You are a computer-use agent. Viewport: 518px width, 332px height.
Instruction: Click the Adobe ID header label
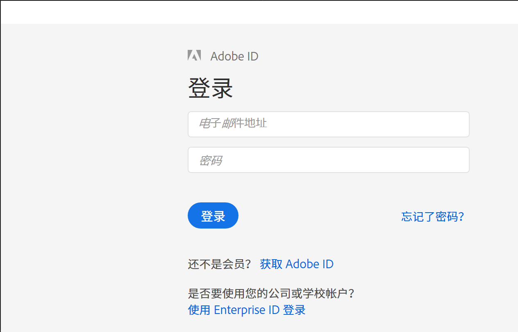(x=234, y=56)
